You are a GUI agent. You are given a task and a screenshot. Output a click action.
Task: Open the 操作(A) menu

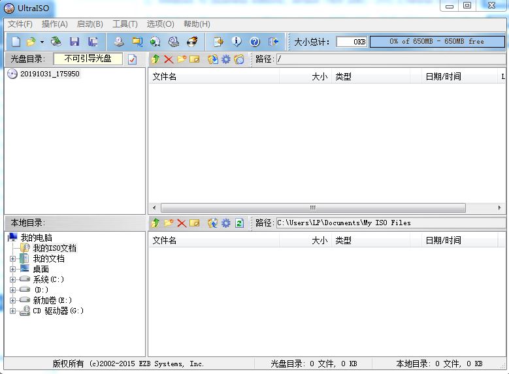tap(54, 24)
